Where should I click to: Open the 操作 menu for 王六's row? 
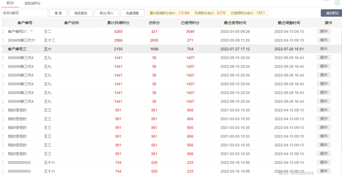(324, 49)
